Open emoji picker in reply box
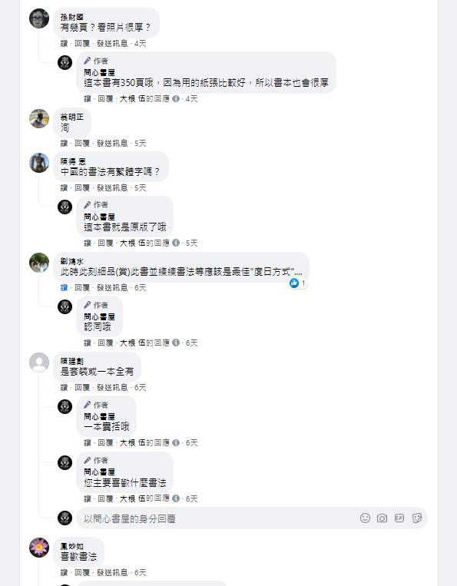 [365, 518]
